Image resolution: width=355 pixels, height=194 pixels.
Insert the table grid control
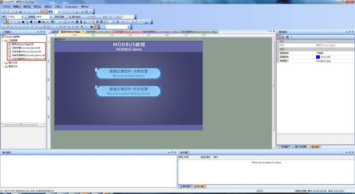[101, 22]
